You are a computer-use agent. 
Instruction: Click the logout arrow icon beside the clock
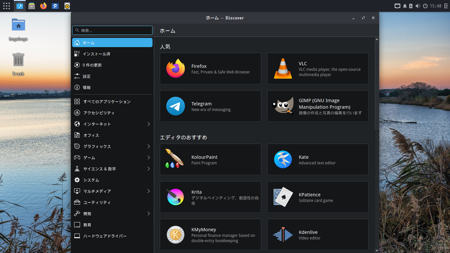446,6
